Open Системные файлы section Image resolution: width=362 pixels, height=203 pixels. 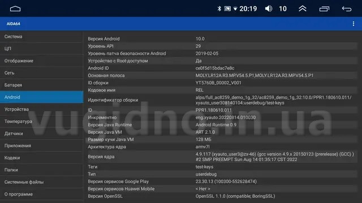point(42,182)
